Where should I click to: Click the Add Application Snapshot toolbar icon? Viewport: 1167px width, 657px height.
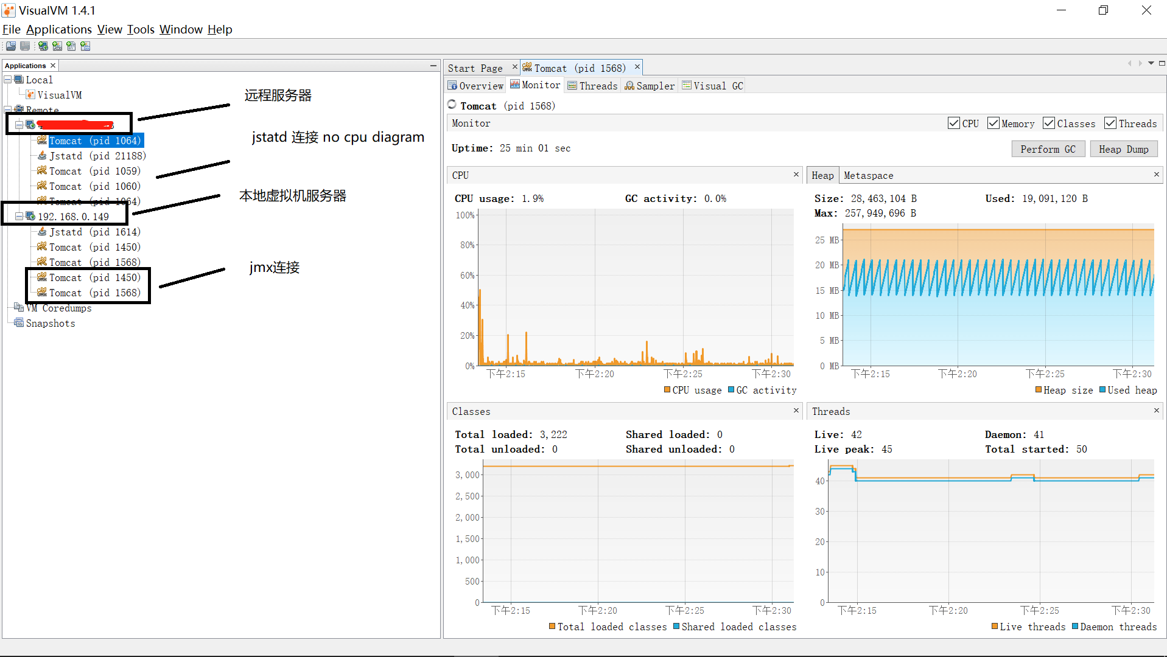[x=85, y=46]
